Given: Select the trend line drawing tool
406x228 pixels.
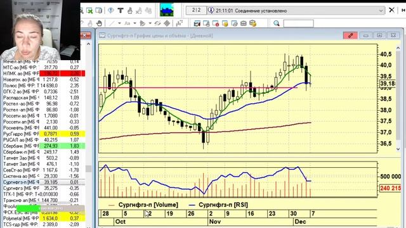Looking at the screenshot, I should coord(112,23).
